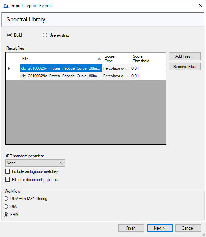The image size is (206, 237).
Task: Enable Include ambiguous matches checkbox
Action: point(7,171)
